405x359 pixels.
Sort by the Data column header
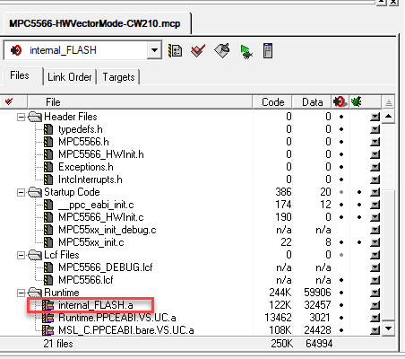312,102
